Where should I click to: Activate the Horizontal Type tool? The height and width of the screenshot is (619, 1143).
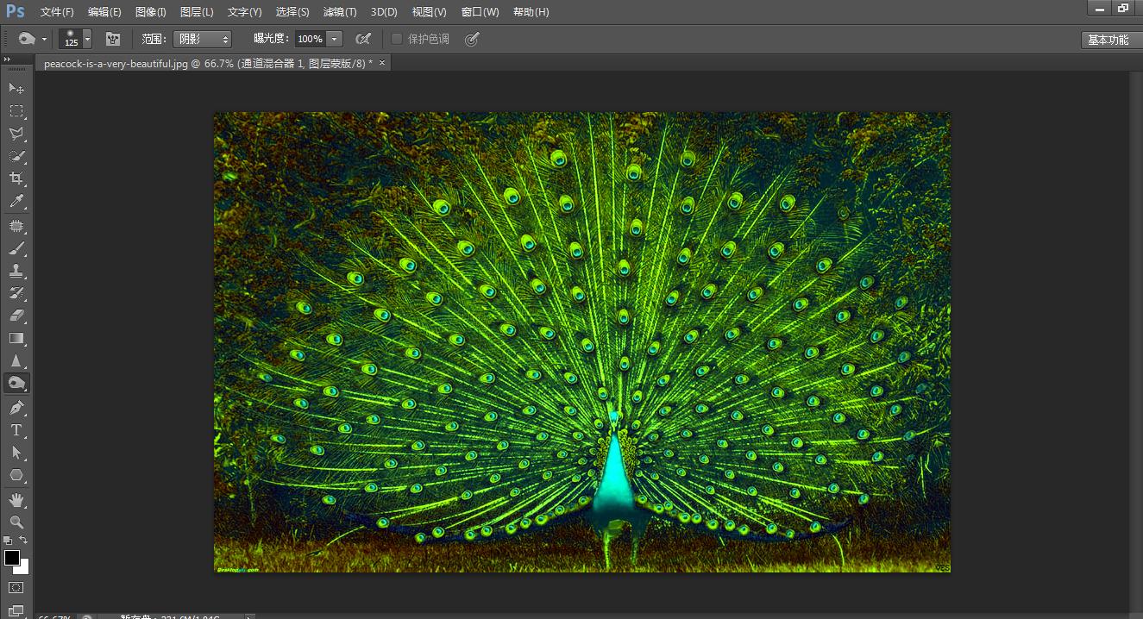click(x=16, y=430)
